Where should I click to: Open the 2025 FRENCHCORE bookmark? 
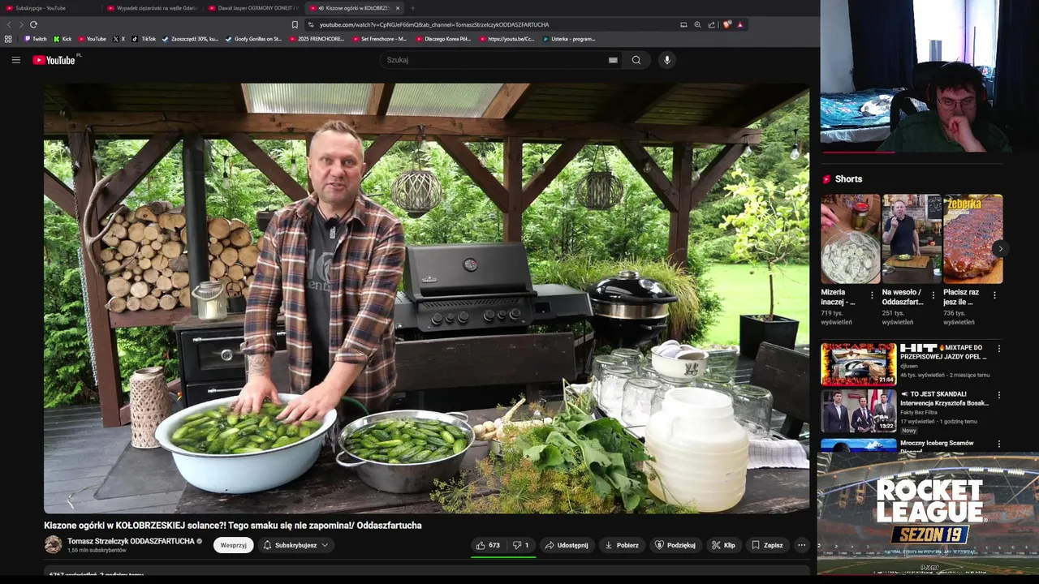pos(317,39)
